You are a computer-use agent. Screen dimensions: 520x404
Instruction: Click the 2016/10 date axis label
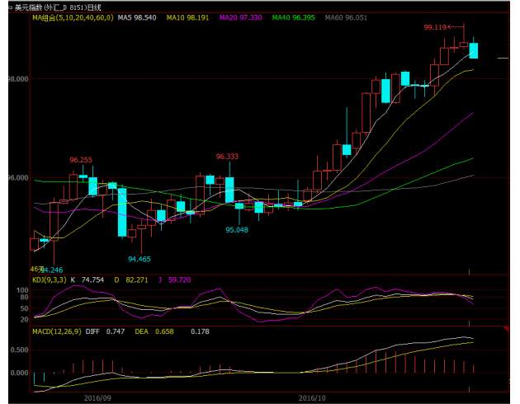click(312, 397)
